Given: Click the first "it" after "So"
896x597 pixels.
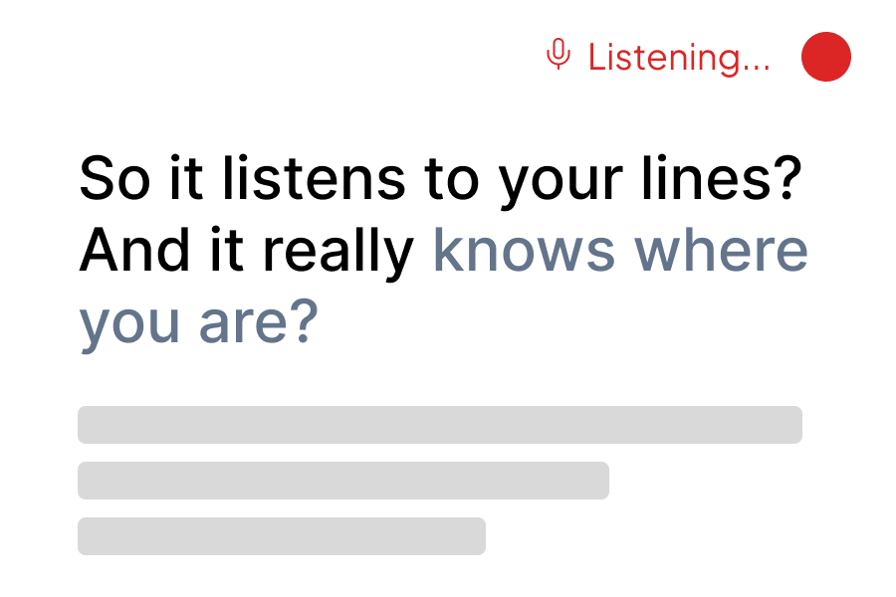Looking at the screenshot, I should pos(186,178).
